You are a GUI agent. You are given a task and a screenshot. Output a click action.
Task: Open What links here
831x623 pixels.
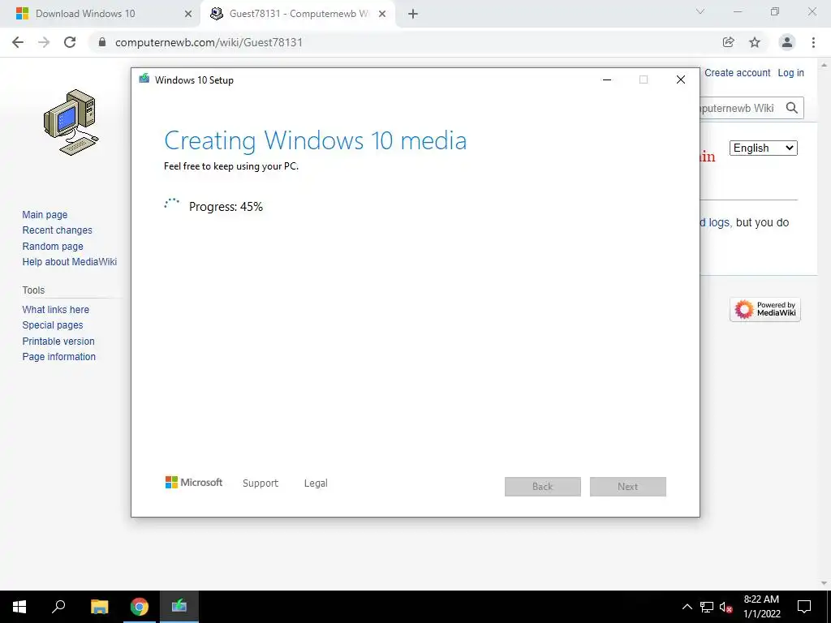pyautogui.click(x=56, y=309)
